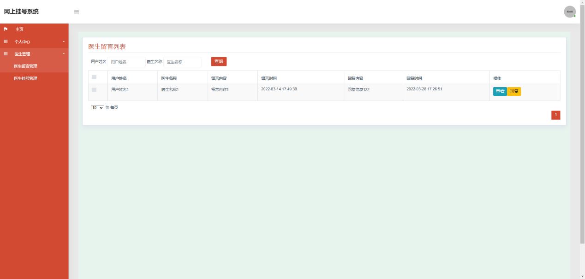Viewport: 585px width, 279px height.
Task: Focus the 用户姓名 search input
Action: [126, 62]
